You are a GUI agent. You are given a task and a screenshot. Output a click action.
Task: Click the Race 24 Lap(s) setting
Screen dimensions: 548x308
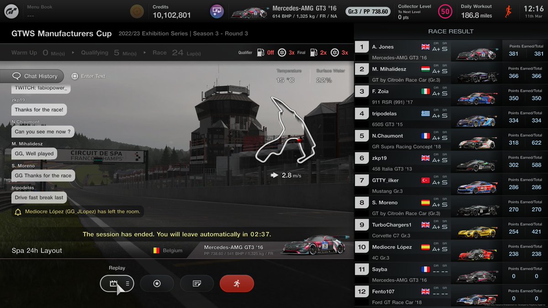[x=177, y=53]
